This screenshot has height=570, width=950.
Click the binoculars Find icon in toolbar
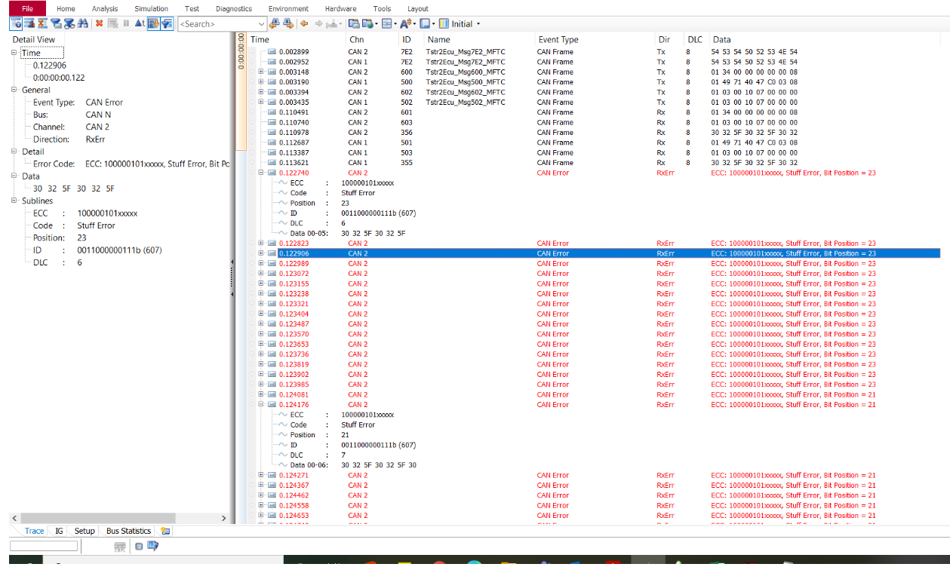click(x=82, y=23)
